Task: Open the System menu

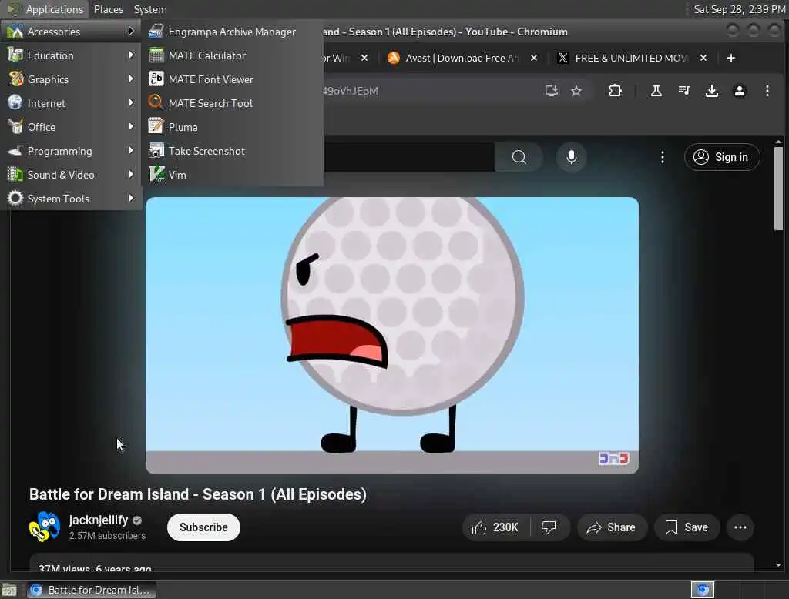Action: [150, 9]
